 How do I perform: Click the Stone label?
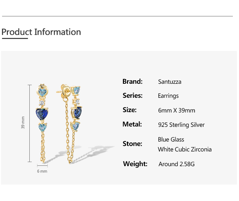132,144
